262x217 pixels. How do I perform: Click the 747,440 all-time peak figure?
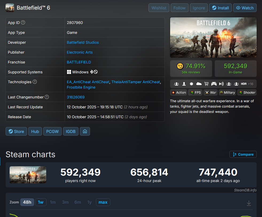coord(218,172)
